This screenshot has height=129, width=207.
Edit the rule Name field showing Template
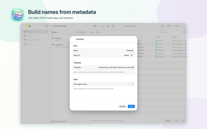tap(130, 50)
